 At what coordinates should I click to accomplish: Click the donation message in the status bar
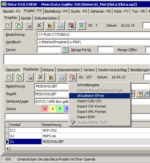click(56, 159)
